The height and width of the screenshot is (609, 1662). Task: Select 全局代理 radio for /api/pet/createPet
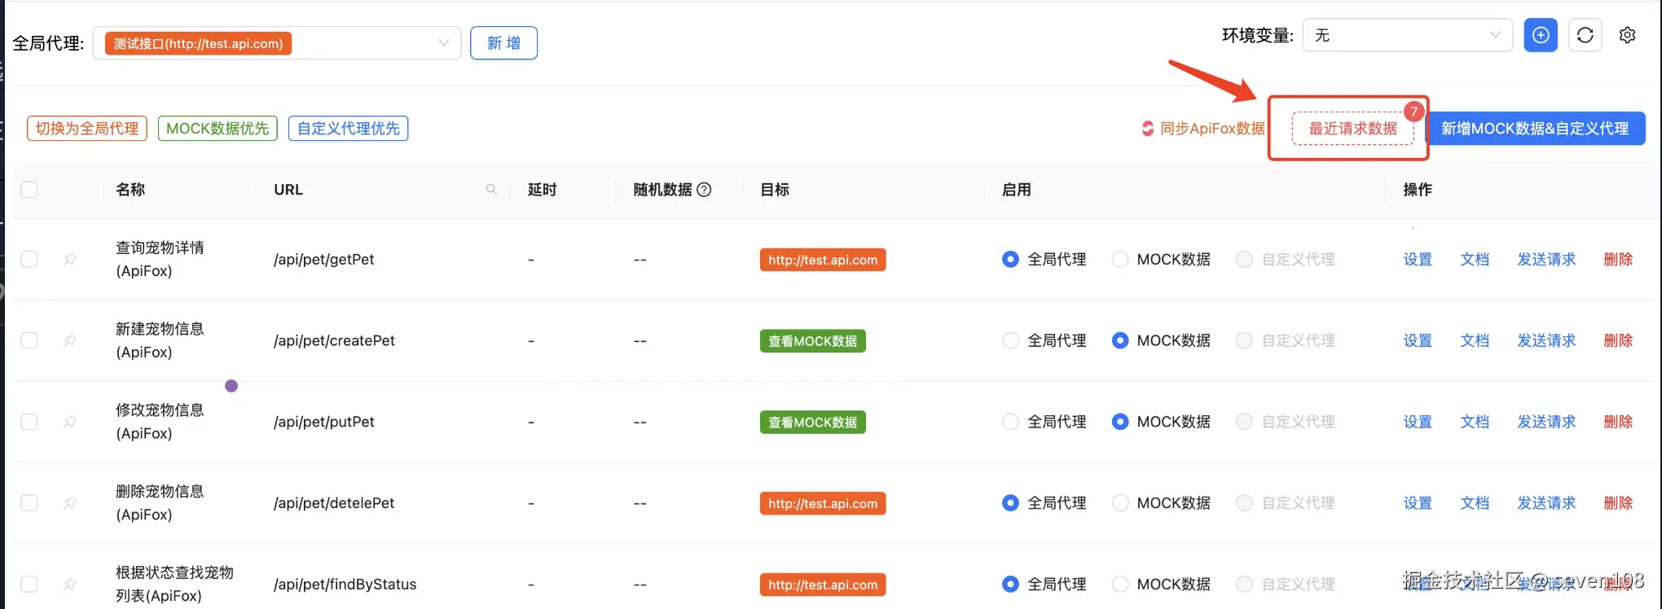click(x=1010, y=340)
